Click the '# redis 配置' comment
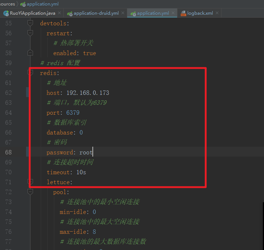Viewport: 264px width, 250px height. 60,63
